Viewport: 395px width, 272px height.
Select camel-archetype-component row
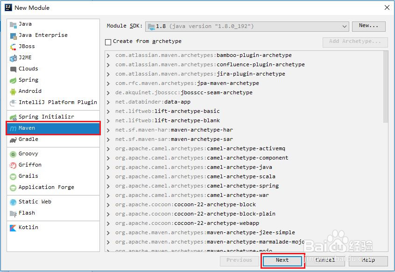(244, 158)
